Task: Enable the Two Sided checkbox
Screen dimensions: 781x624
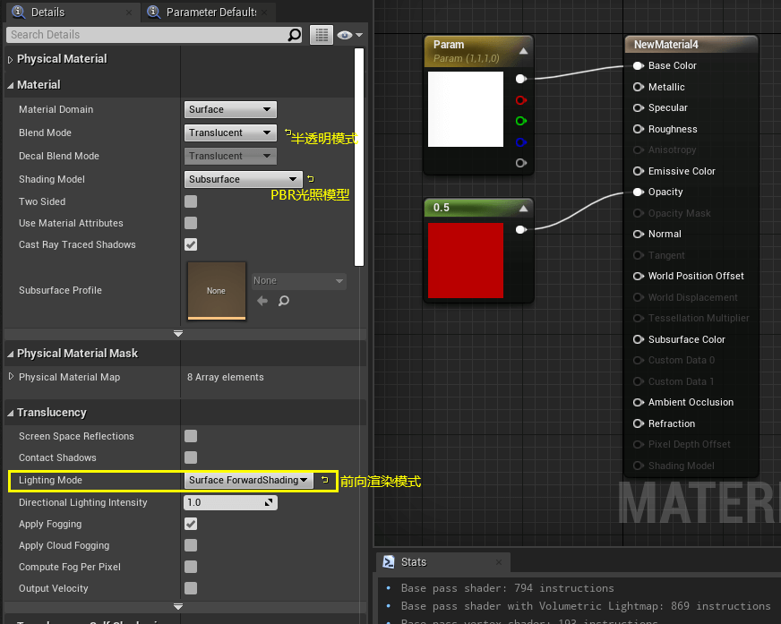Action: click(191, 201)
